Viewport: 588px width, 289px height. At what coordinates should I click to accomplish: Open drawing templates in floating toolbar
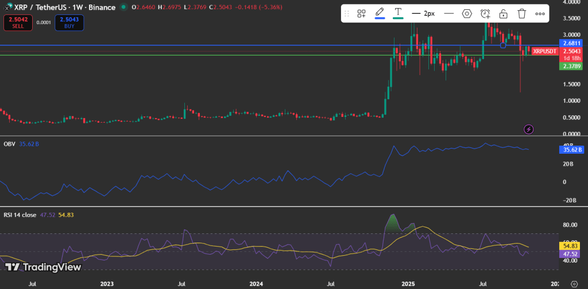tap(362, 14)
